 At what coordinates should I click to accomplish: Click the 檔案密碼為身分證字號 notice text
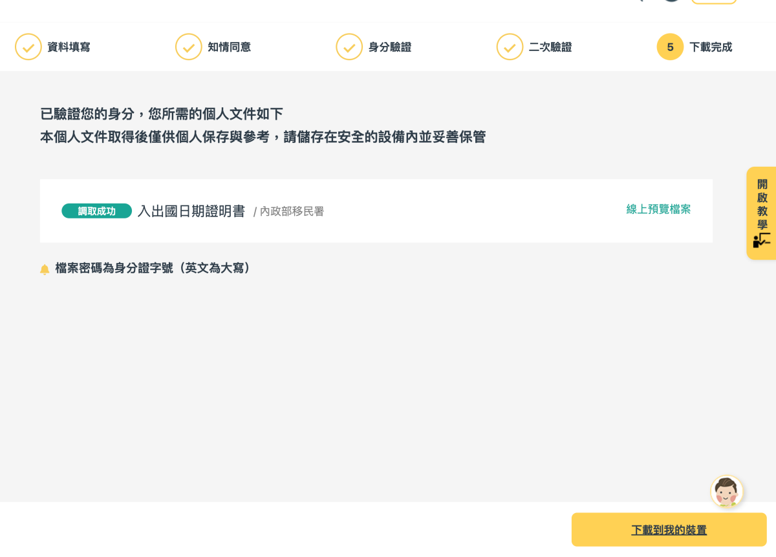click(x=154, y=268)
